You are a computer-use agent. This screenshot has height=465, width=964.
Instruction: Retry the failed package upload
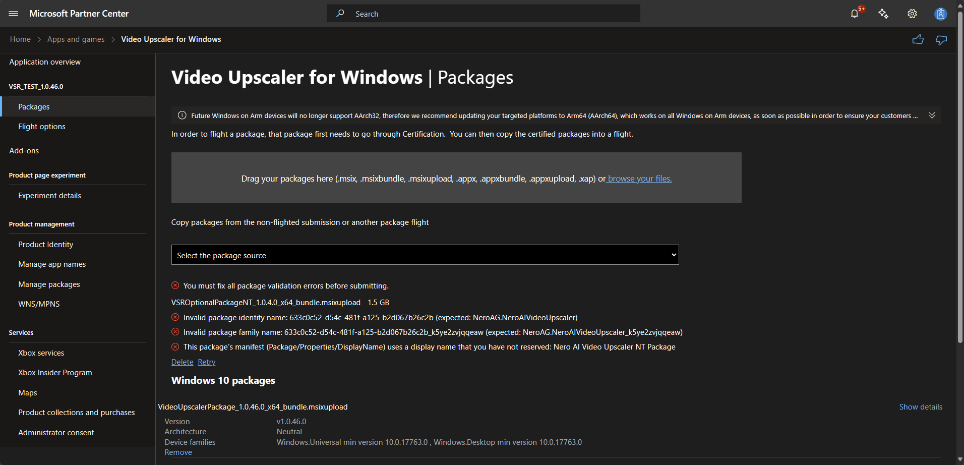pyautogui.click(x=206, y=362)
